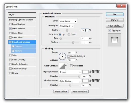This screenshot has width=131, height=103.
Task: Click the Size px input field
Action: coord(85,38)
